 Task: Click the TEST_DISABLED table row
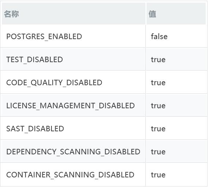click(x=104, y=59)
